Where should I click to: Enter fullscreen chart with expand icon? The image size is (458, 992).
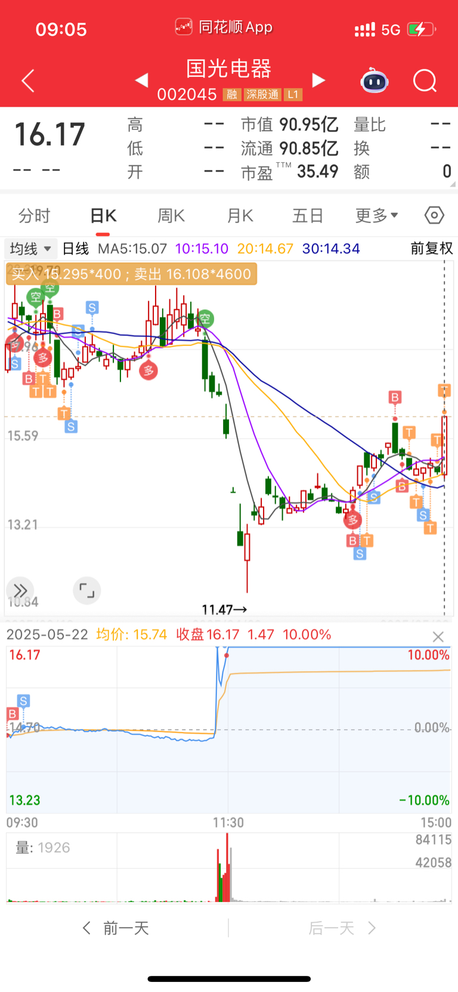pos(87,591)
